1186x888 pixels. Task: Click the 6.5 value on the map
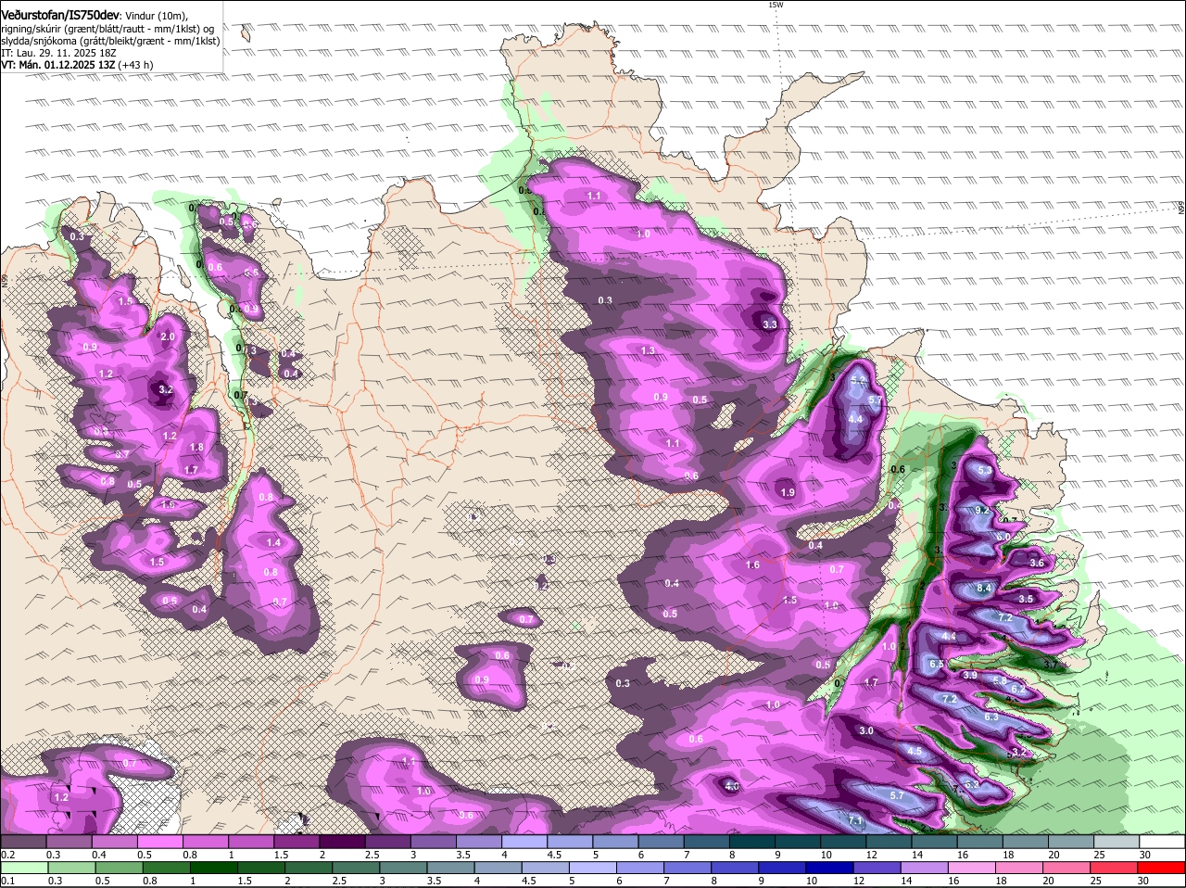coord(937,665)
